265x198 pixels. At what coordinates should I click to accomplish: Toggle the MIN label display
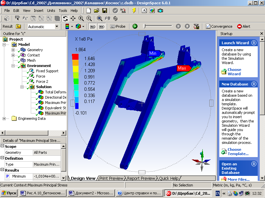click(102, 26)
